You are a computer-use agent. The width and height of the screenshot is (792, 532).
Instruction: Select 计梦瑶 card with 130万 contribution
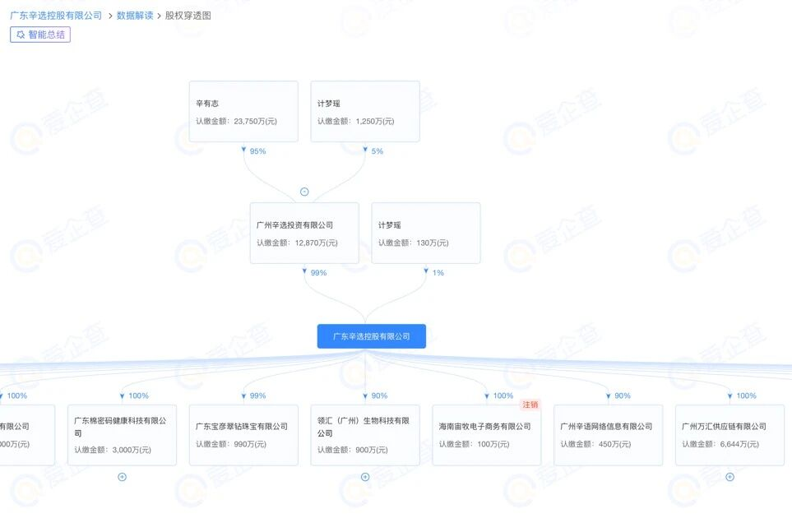pos(426,233)
